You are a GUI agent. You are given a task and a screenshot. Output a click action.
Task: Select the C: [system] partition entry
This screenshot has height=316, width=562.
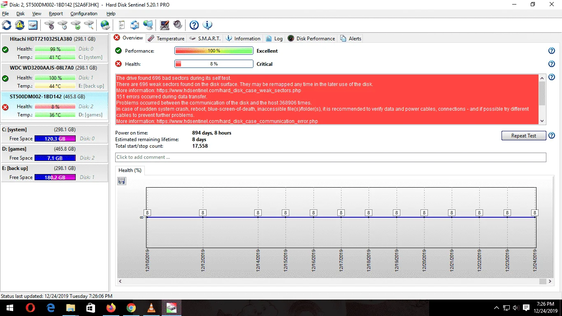55,134
